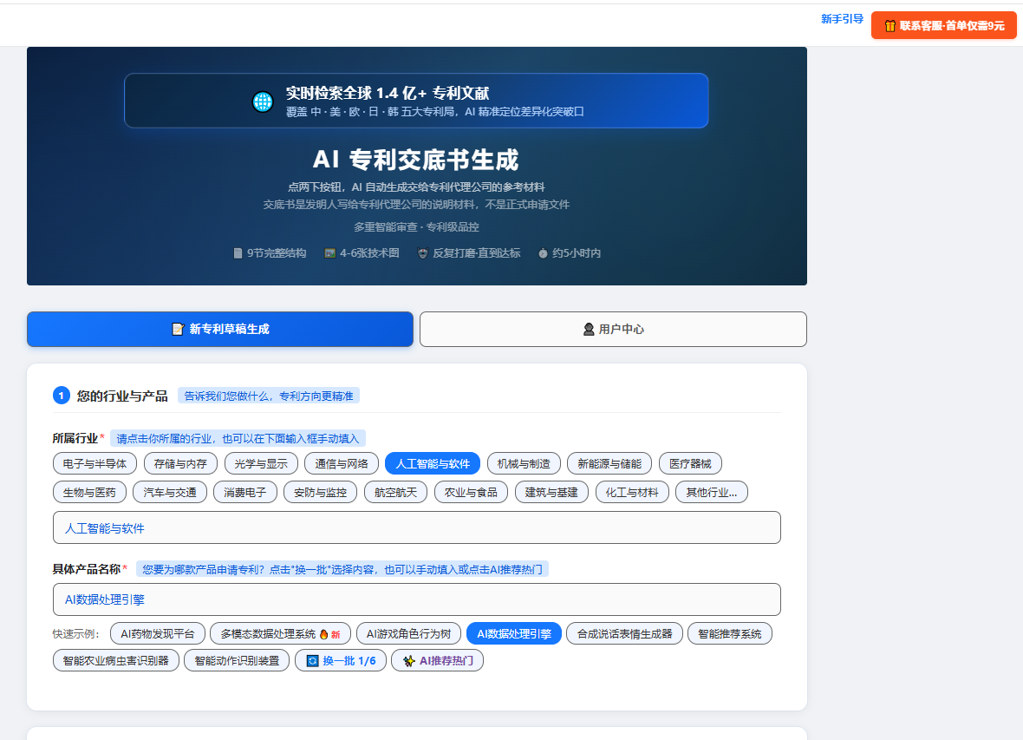The width and height of the screenshot is (1023, 740).
Task: Choose the 汽车与交通 industry chip
Action: [x=170, y=493]
